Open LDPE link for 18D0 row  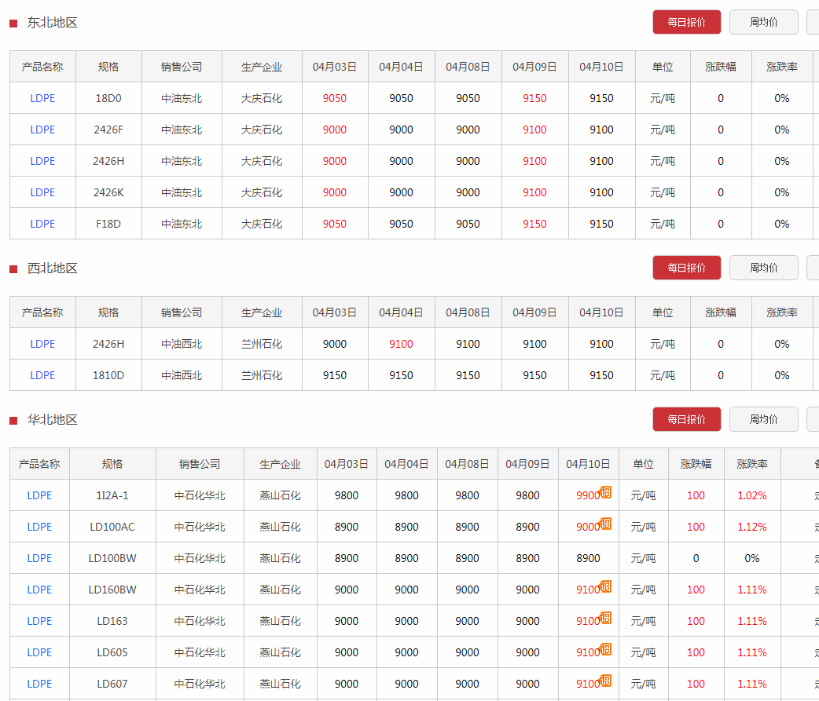pos(42,98)
